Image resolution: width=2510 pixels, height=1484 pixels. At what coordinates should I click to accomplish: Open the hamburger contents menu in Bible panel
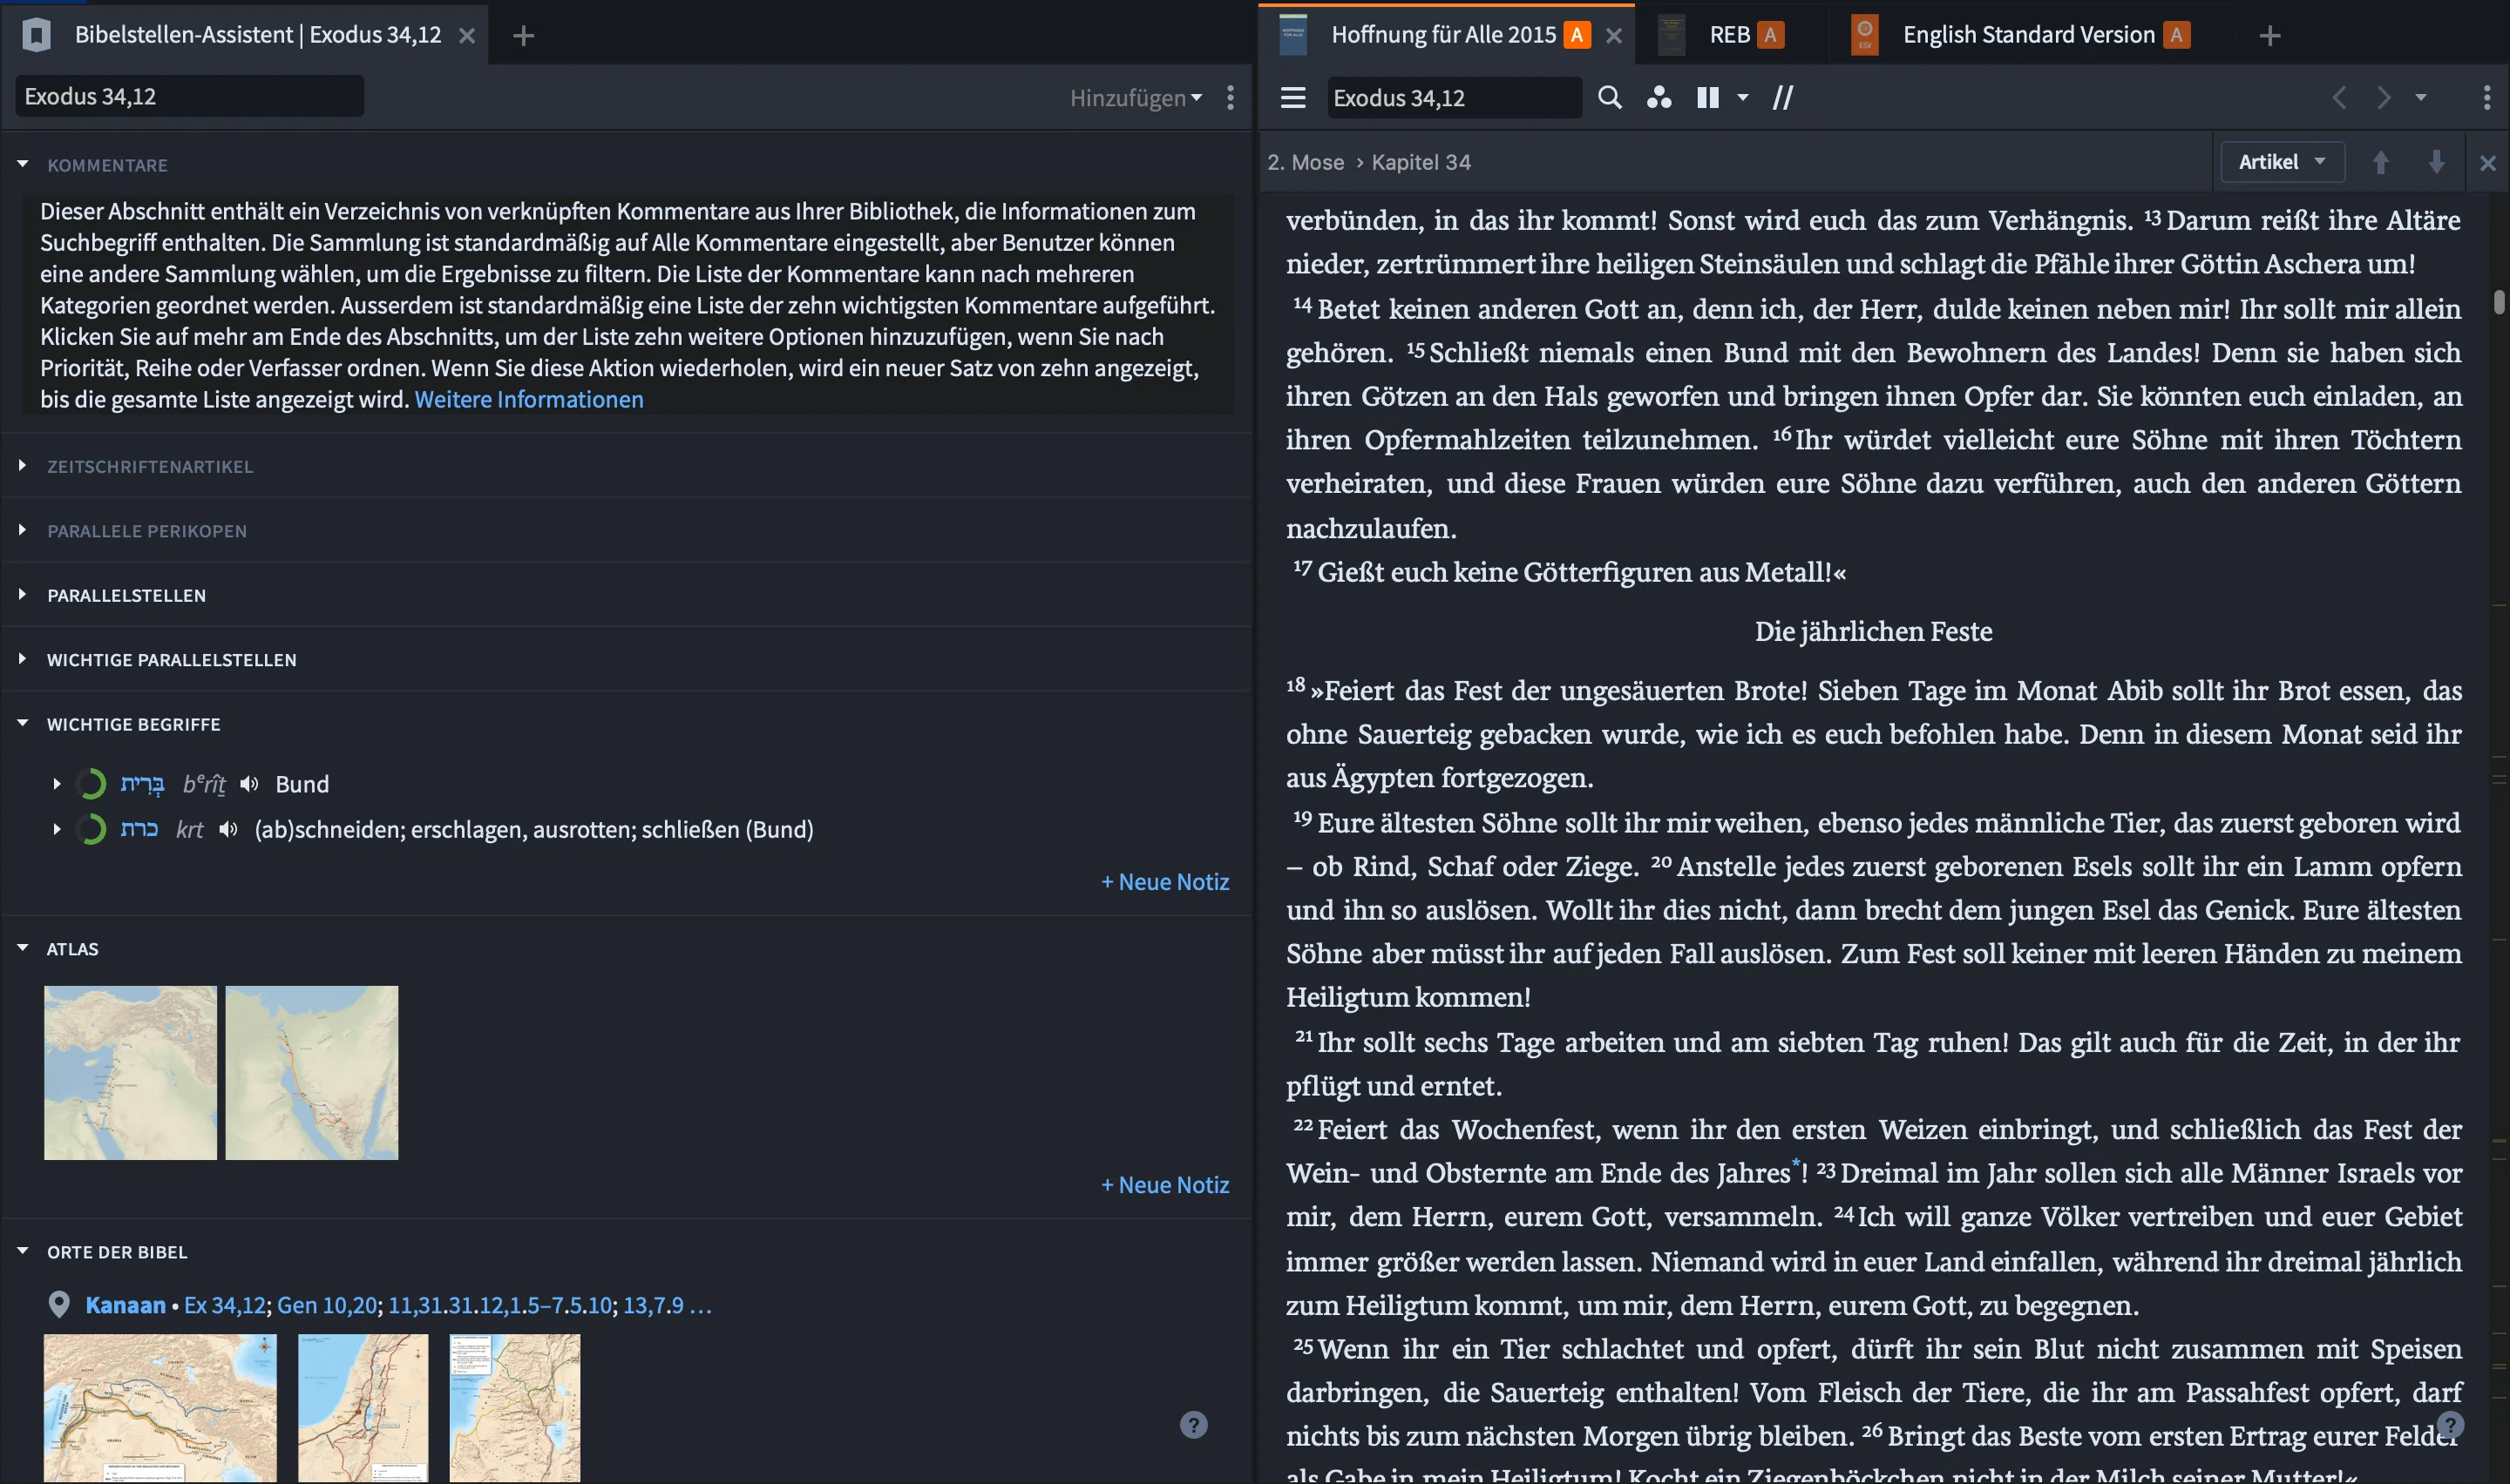tap(1292, 97)
